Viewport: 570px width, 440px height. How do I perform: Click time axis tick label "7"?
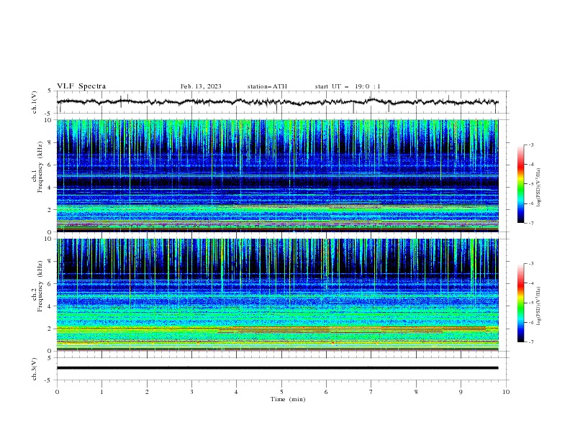point(371,392)
